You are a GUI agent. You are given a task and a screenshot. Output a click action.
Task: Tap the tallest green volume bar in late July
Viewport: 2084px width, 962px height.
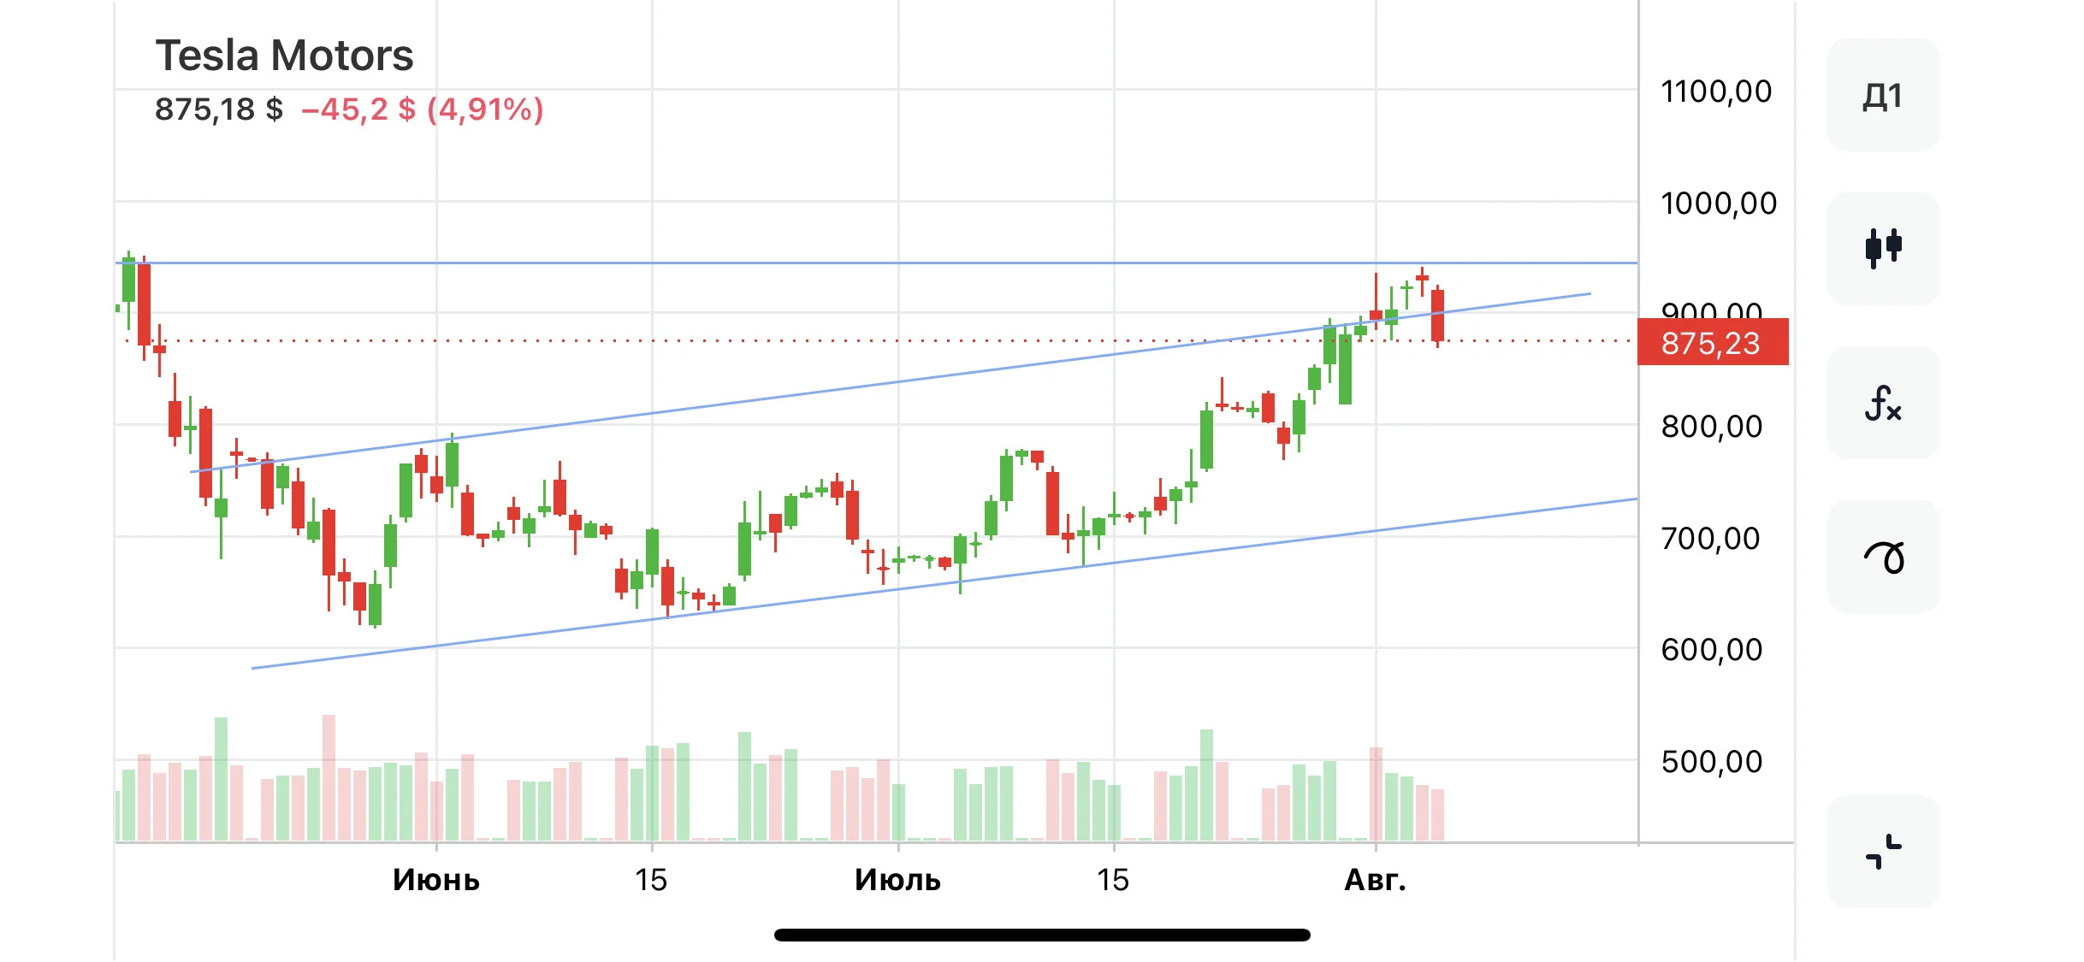[x=1206, y=784]
